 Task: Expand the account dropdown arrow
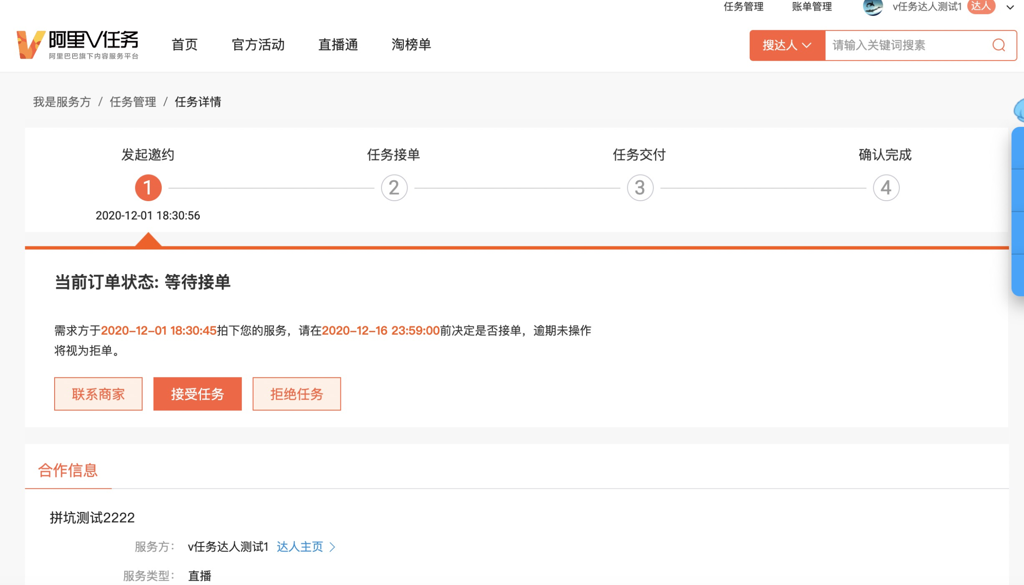click(x=1010, y=7)
